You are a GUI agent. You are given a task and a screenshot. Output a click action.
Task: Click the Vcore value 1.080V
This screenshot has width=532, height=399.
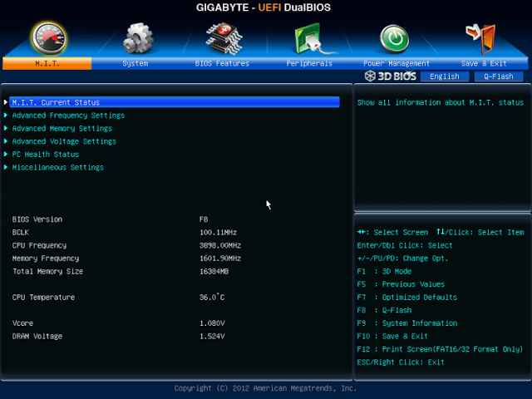point(212,323)
